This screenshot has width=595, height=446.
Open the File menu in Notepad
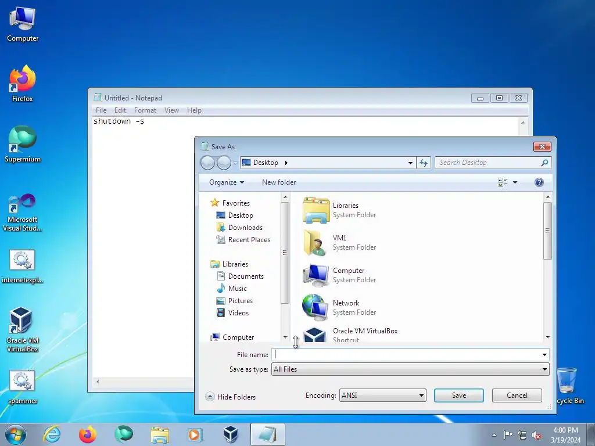pos(101,110)
